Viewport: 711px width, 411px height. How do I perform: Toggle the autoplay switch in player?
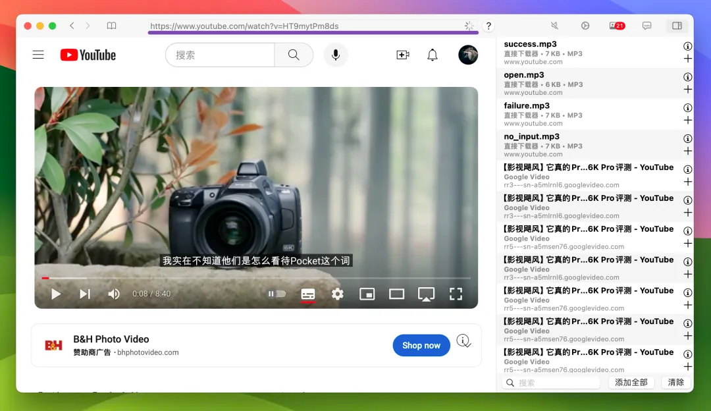pyautogui.click(x=276, y=294)
